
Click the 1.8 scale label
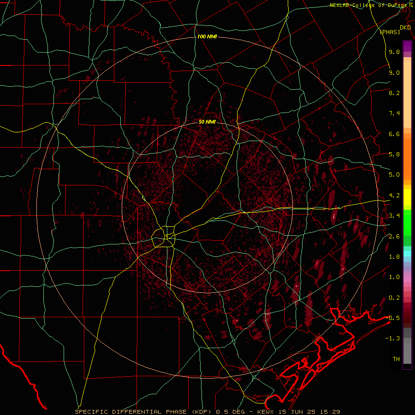(394, 257)
